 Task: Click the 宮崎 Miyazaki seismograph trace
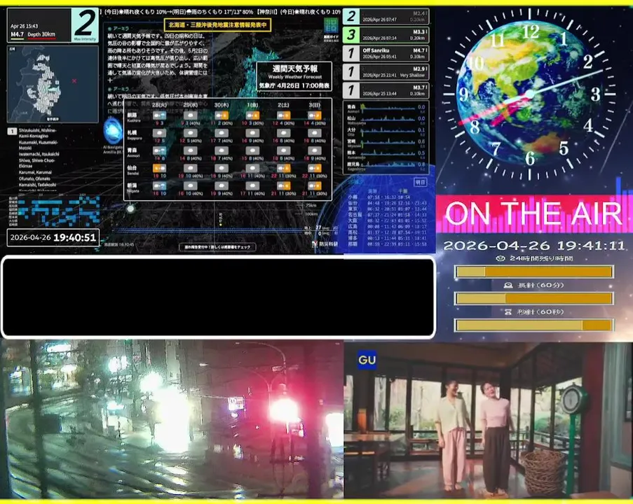pos(386,143)
